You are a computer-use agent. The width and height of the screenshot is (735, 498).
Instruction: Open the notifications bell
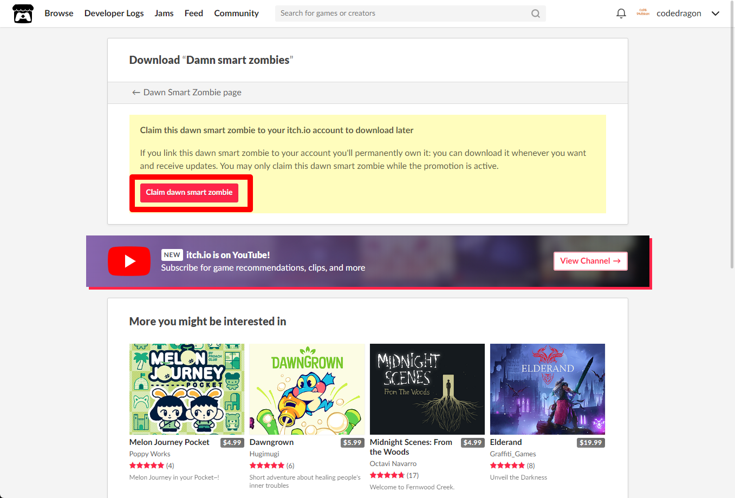point(621,14)
